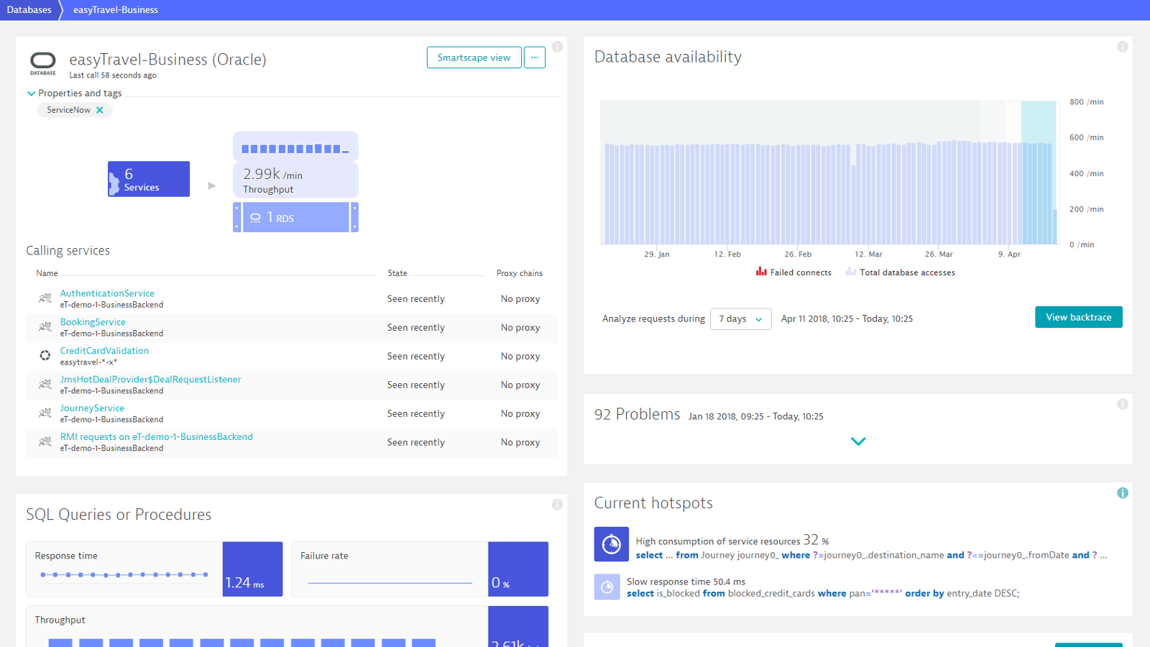The height and width of the screenshot is (647, 1150).
Task: Click the slow response time hotspot icon
Action: (x=607, y=587)
